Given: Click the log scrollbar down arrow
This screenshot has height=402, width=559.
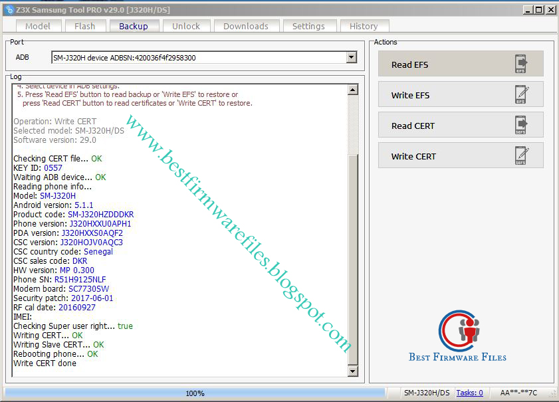Looking at the screenshot, I should coord(352,371).
